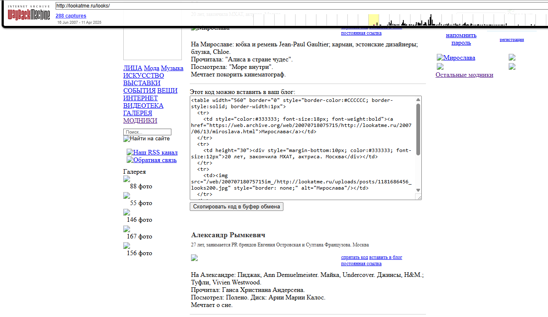The width and height of the screenshot is (548, 317).
Task: Select the line Мечтает покорить кинематограф
Action: tap(238, 75)
